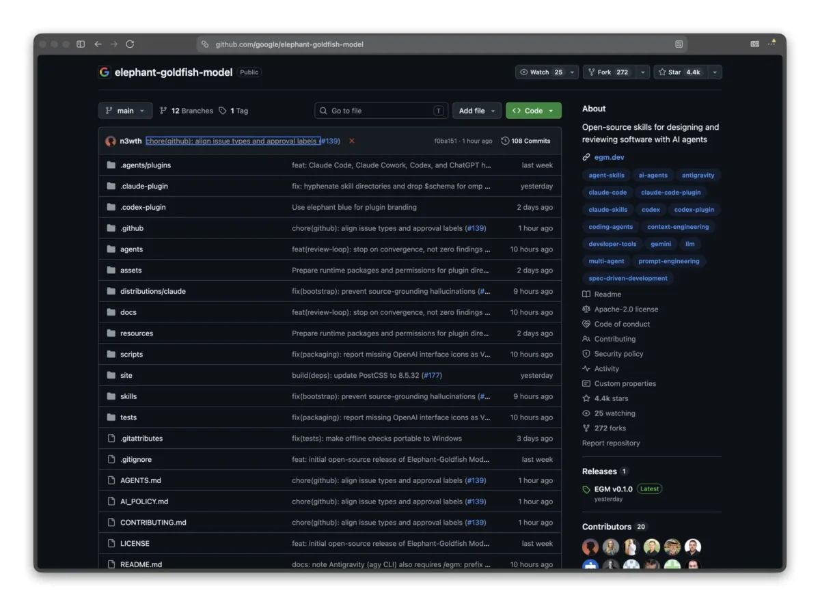Click the browser back arrow
Image resolution: width=820 pixels, height=606 pixels.
[98, 44]
